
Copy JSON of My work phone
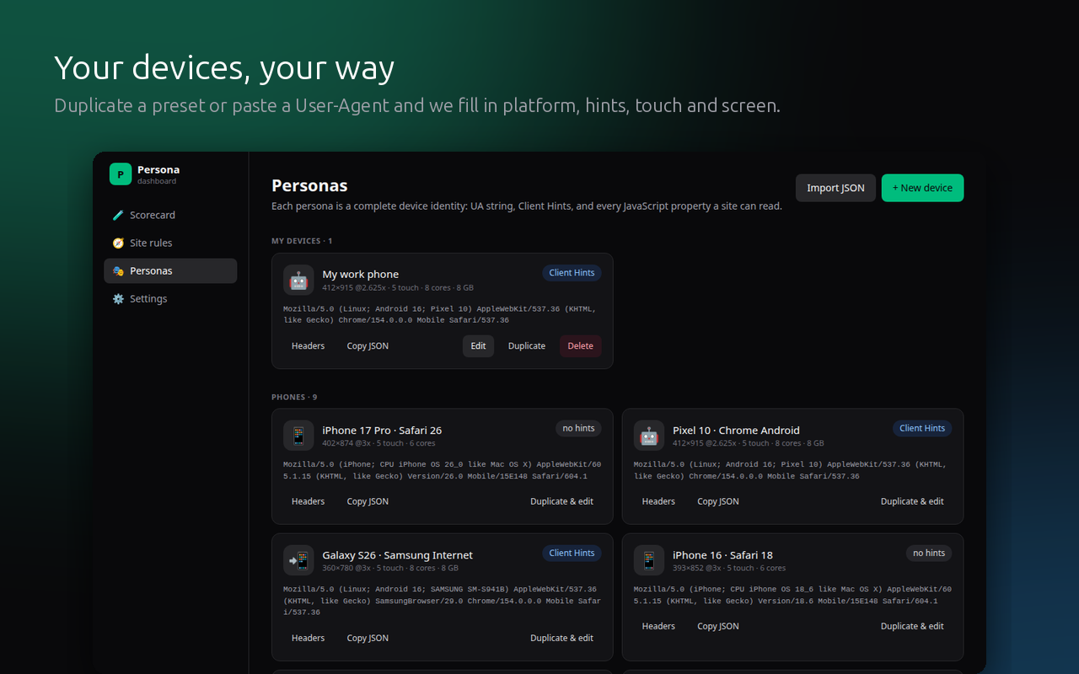[368, 345]
